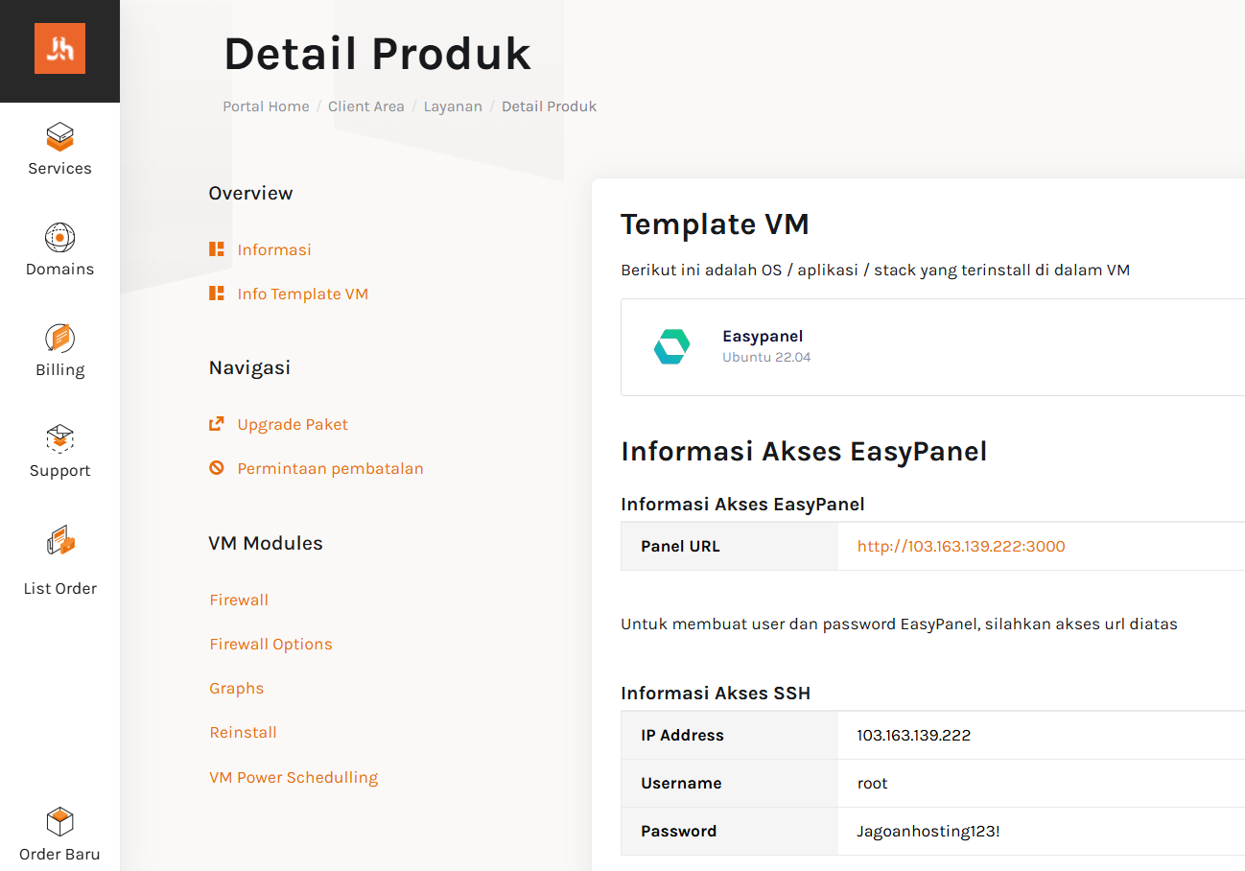
Task: Click Reinstall under VM Modules
Action: [243, 732]
